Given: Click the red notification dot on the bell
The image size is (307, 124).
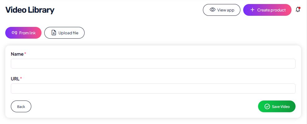Looking at the screenshot, I should [300, 8].
